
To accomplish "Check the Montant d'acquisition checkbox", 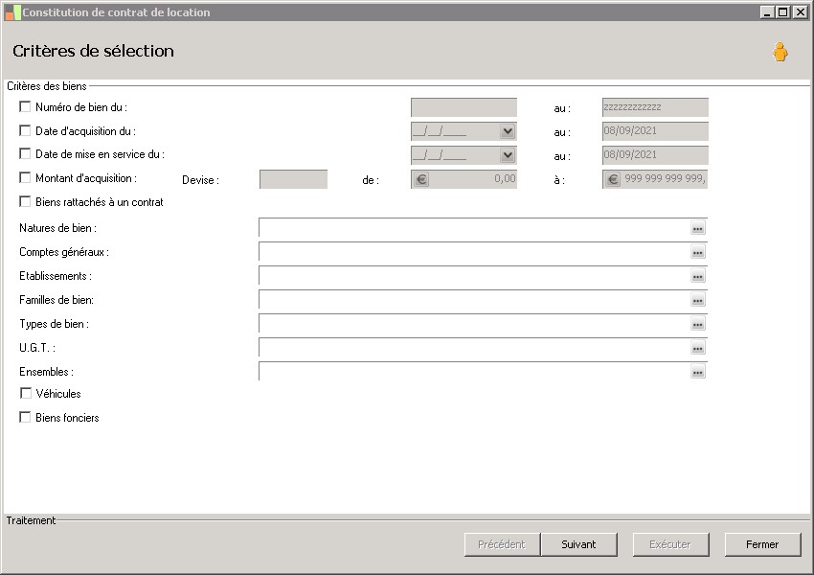I will pyautogui.click(x=25, y=177).
